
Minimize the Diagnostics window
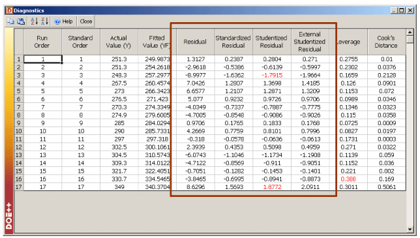tap(394, 10)
